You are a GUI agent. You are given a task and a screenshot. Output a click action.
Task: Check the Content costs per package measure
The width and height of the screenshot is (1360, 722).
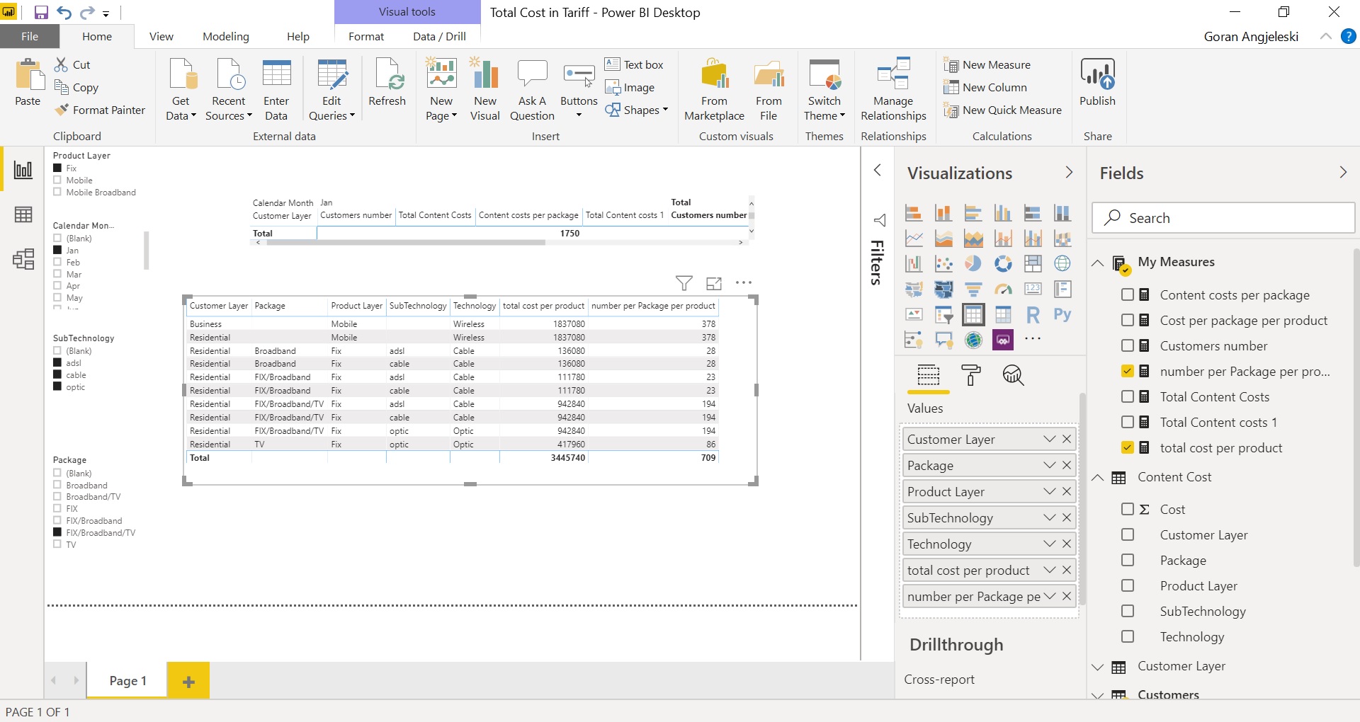(1128, 294)
